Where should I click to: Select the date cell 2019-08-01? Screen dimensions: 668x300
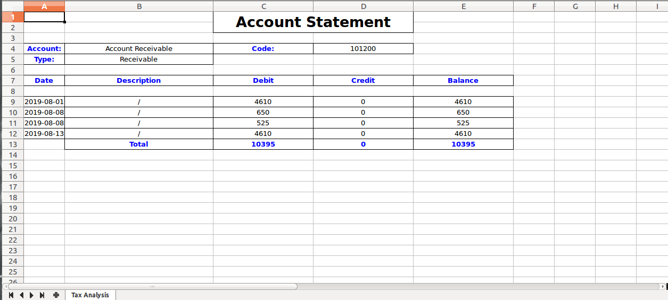(44, 102)
